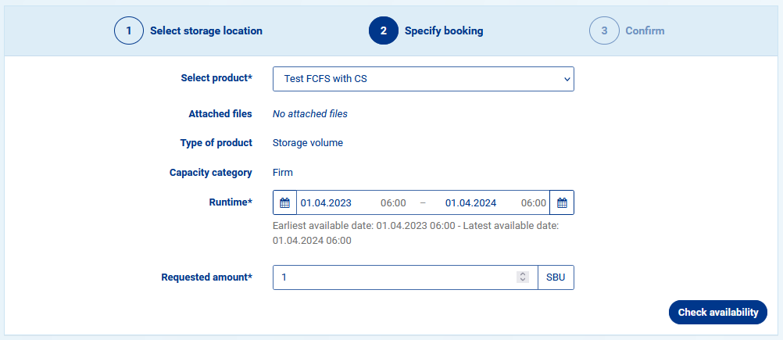Click the Firm capacity category value
Viewport: 783px width, 340px height.
tap(283, 173)
